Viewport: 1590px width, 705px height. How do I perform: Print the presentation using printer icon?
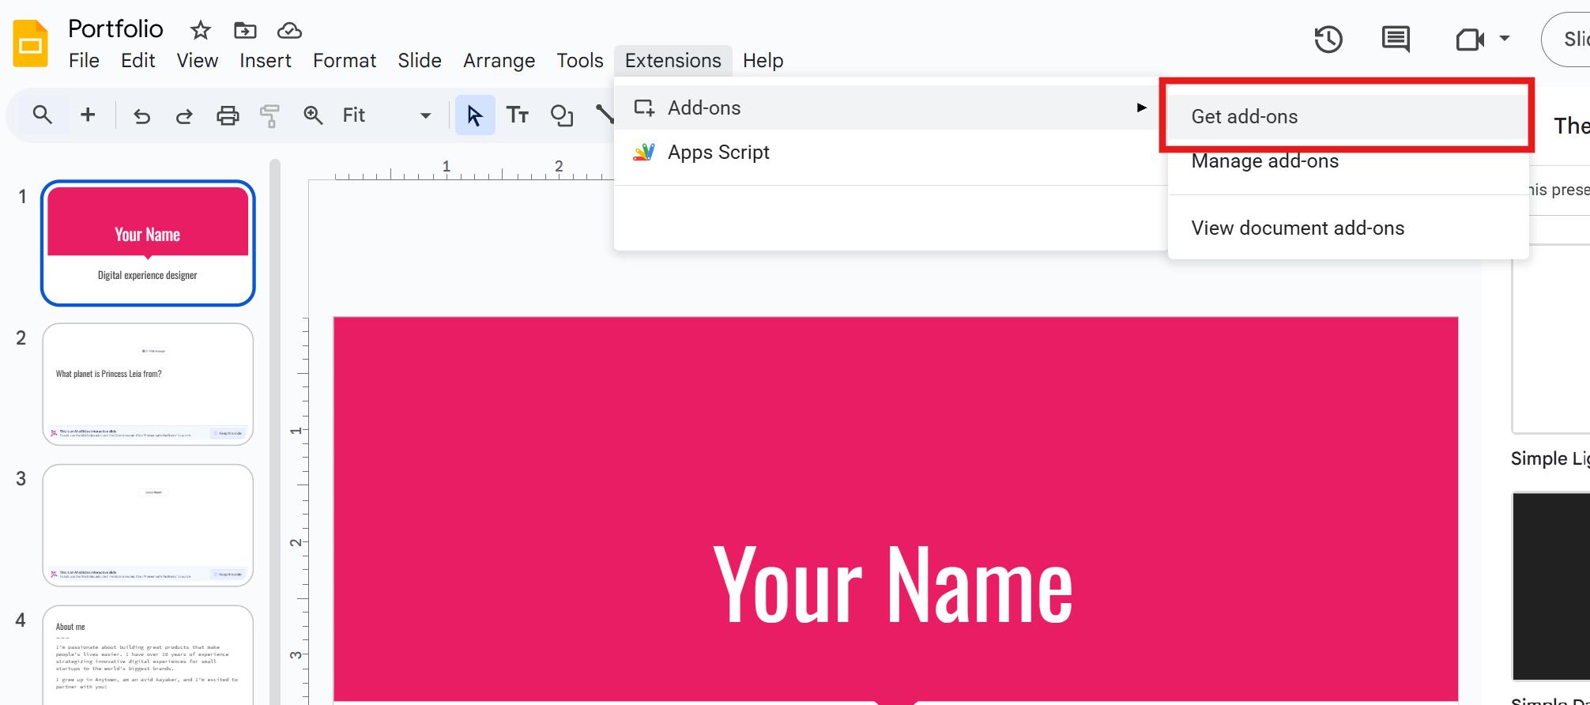pos(228,116)
